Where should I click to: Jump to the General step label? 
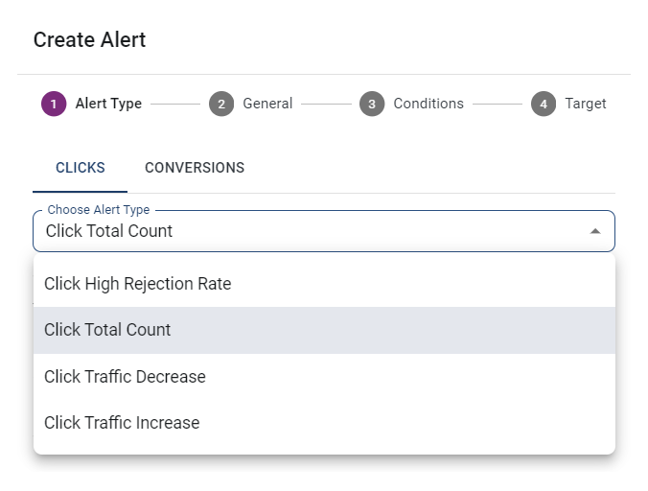click(267, 104)
